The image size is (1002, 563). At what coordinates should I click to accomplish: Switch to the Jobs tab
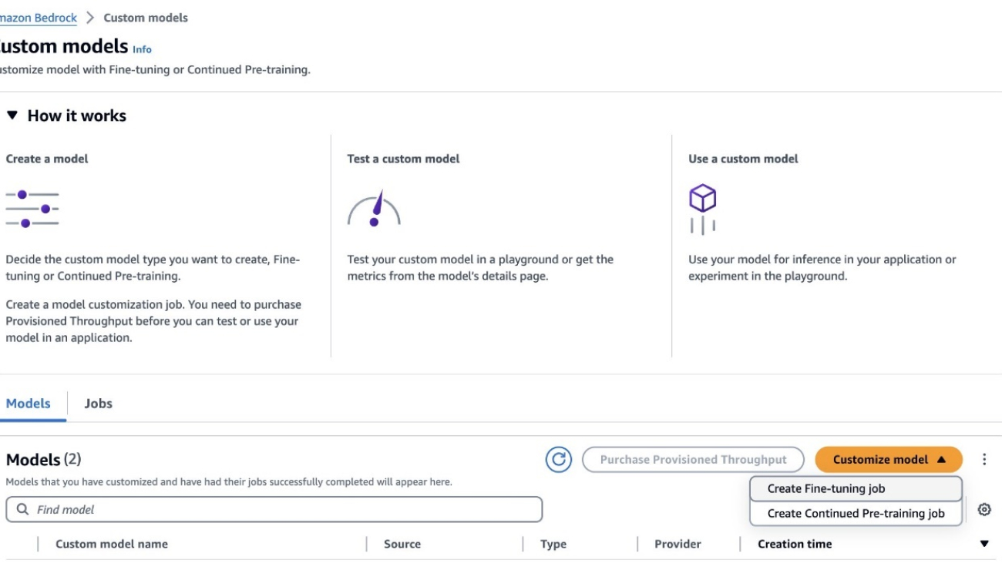98,404
